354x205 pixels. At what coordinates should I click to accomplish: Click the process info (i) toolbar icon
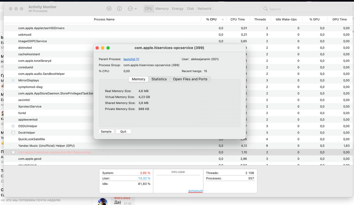119,9
